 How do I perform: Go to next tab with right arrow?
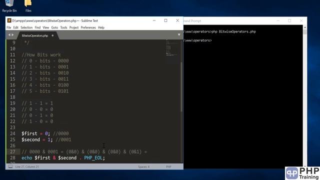tap(12, 35)
